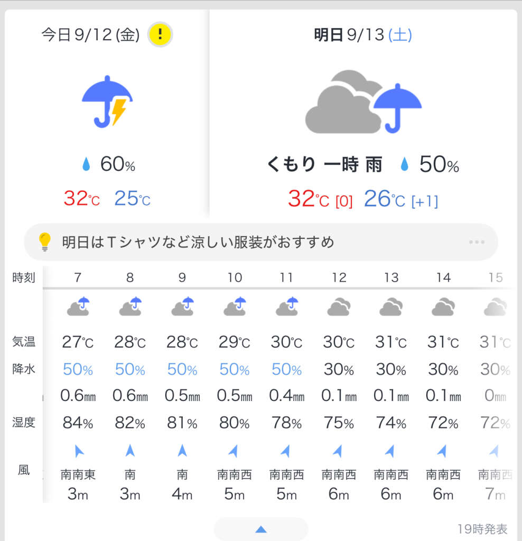
Task: Click the 12 o'clock cloudy icon
Action: [339, 306]
